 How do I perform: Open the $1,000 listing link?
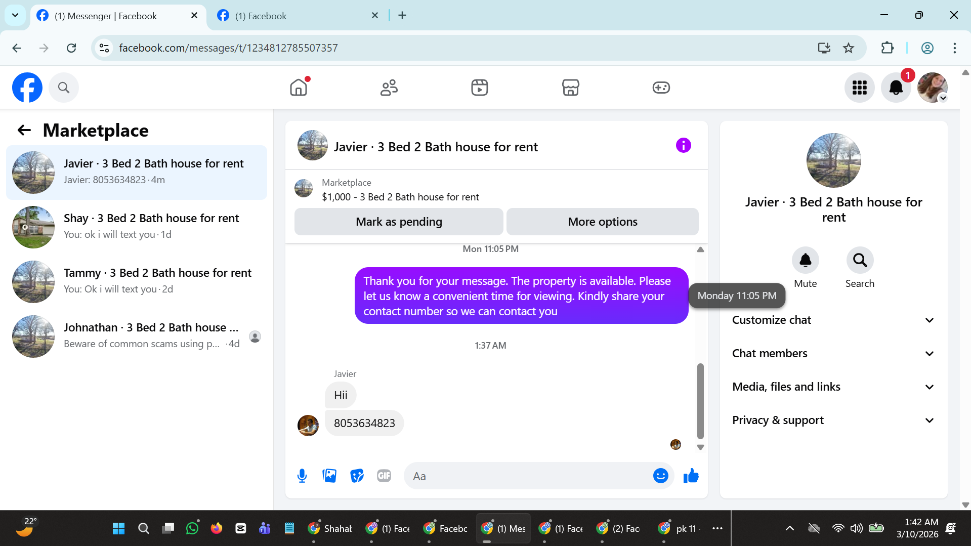pyautogui.click(x=400, y=197)
